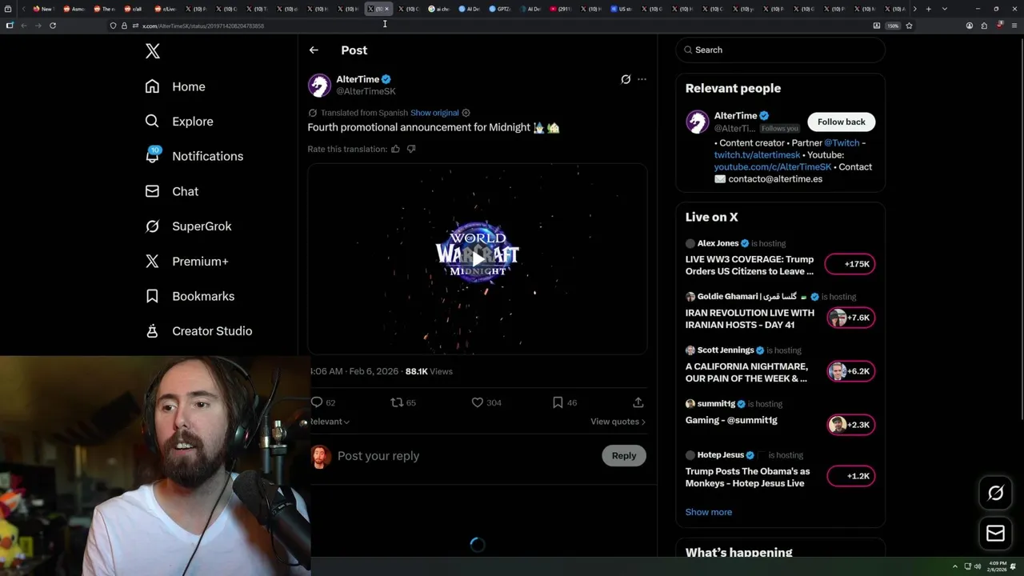Open Creator Studio from the sidebar
Viewport: 1024px width, 576px height.
[x=198, y=330]
